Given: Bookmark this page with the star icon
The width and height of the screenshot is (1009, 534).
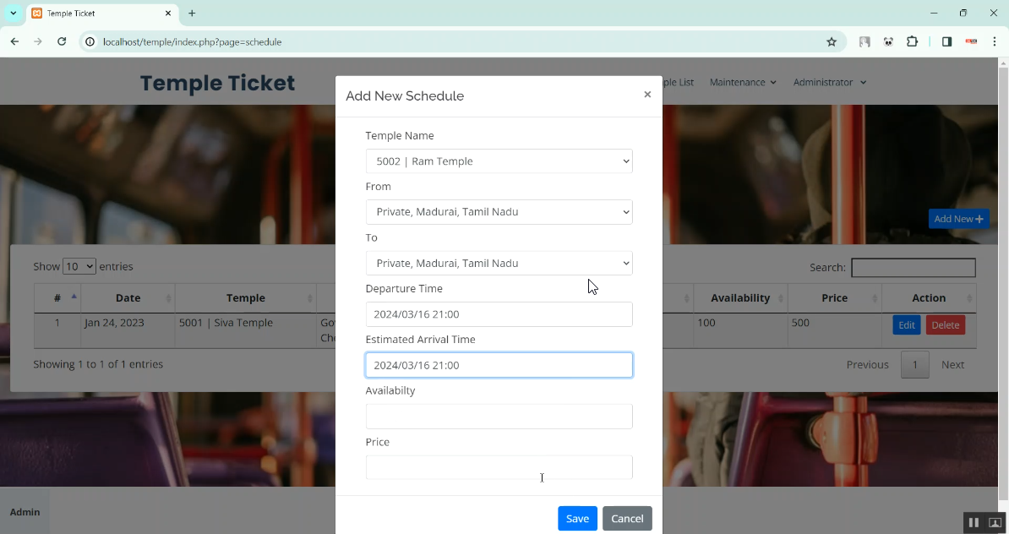Looking at the screenshot, I should [x=832, y=41].
